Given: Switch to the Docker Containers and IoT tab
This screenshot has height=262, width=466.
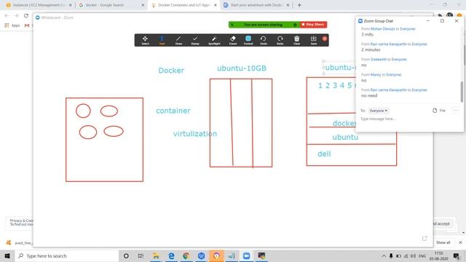Looking at the screenshot, I should click(x=183, y=5).
